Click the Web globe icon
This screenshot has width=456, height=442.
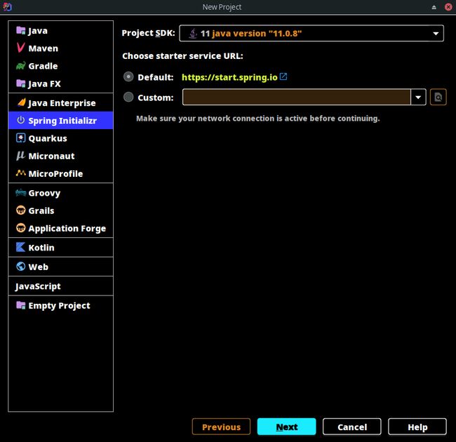click(x=20, y=267)
